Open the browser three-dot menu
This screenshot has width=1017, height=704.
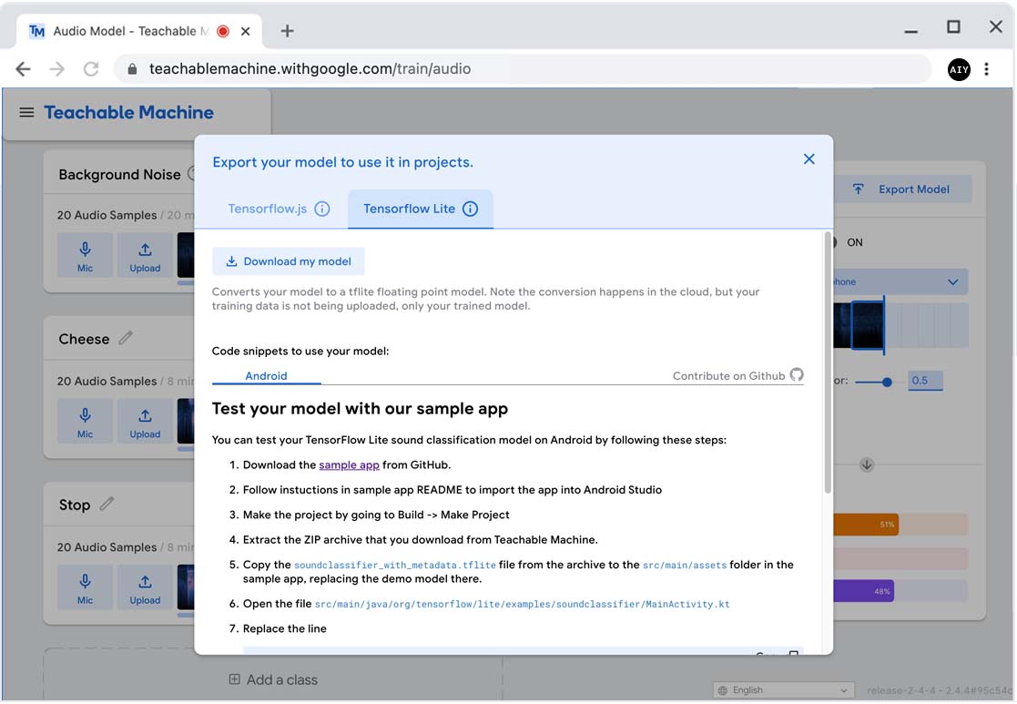coord(987,69)
